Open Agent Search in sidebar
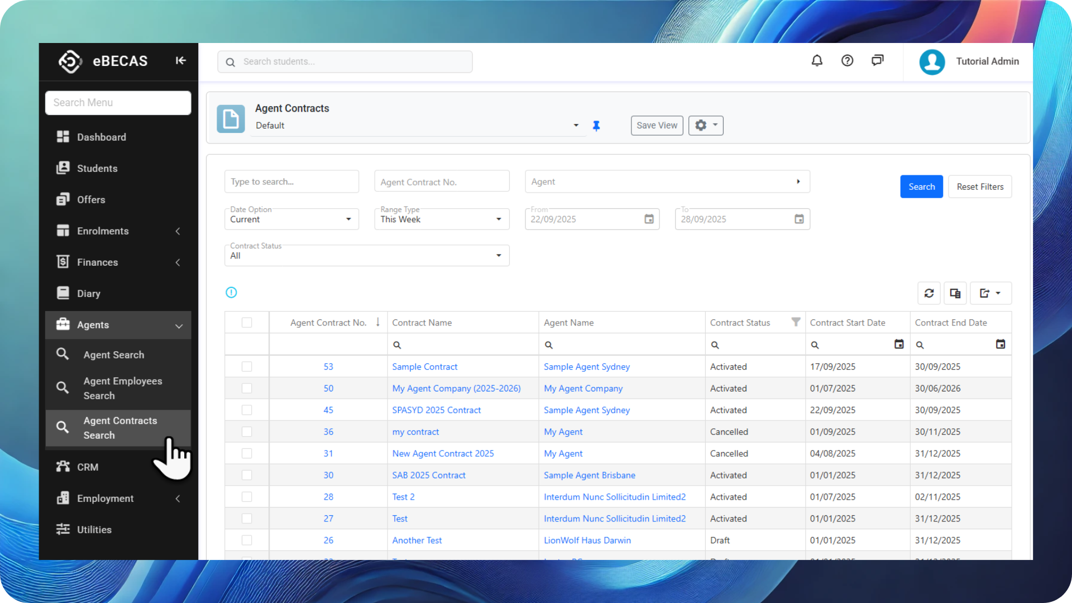This screenshot has width=1072, height=603. 114,355
